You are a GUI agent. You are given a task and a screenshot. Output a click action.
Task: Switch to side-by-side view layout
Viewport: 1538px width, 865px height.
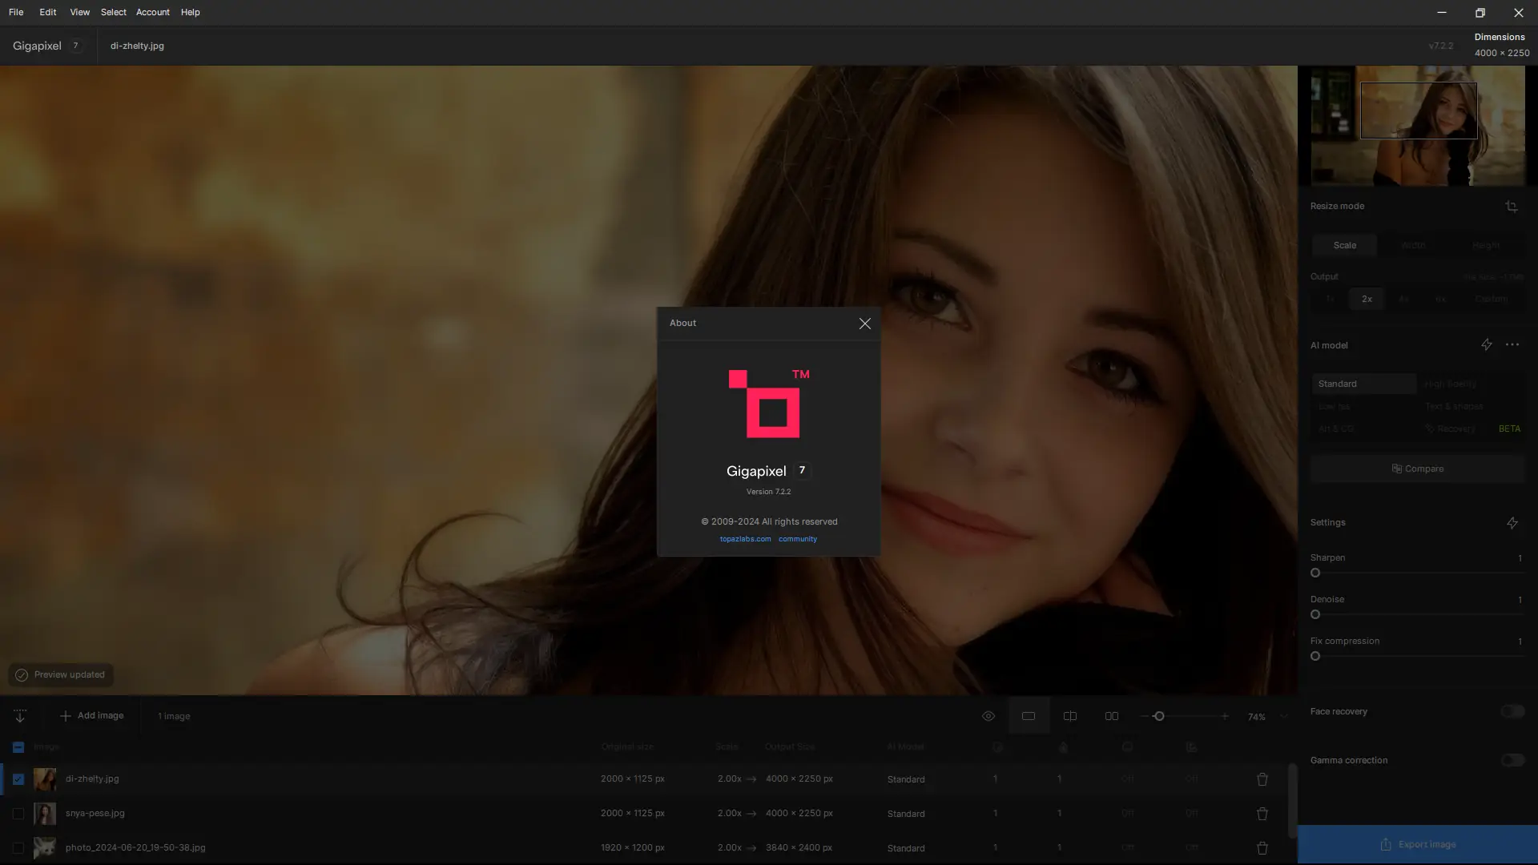(1111, 716)
